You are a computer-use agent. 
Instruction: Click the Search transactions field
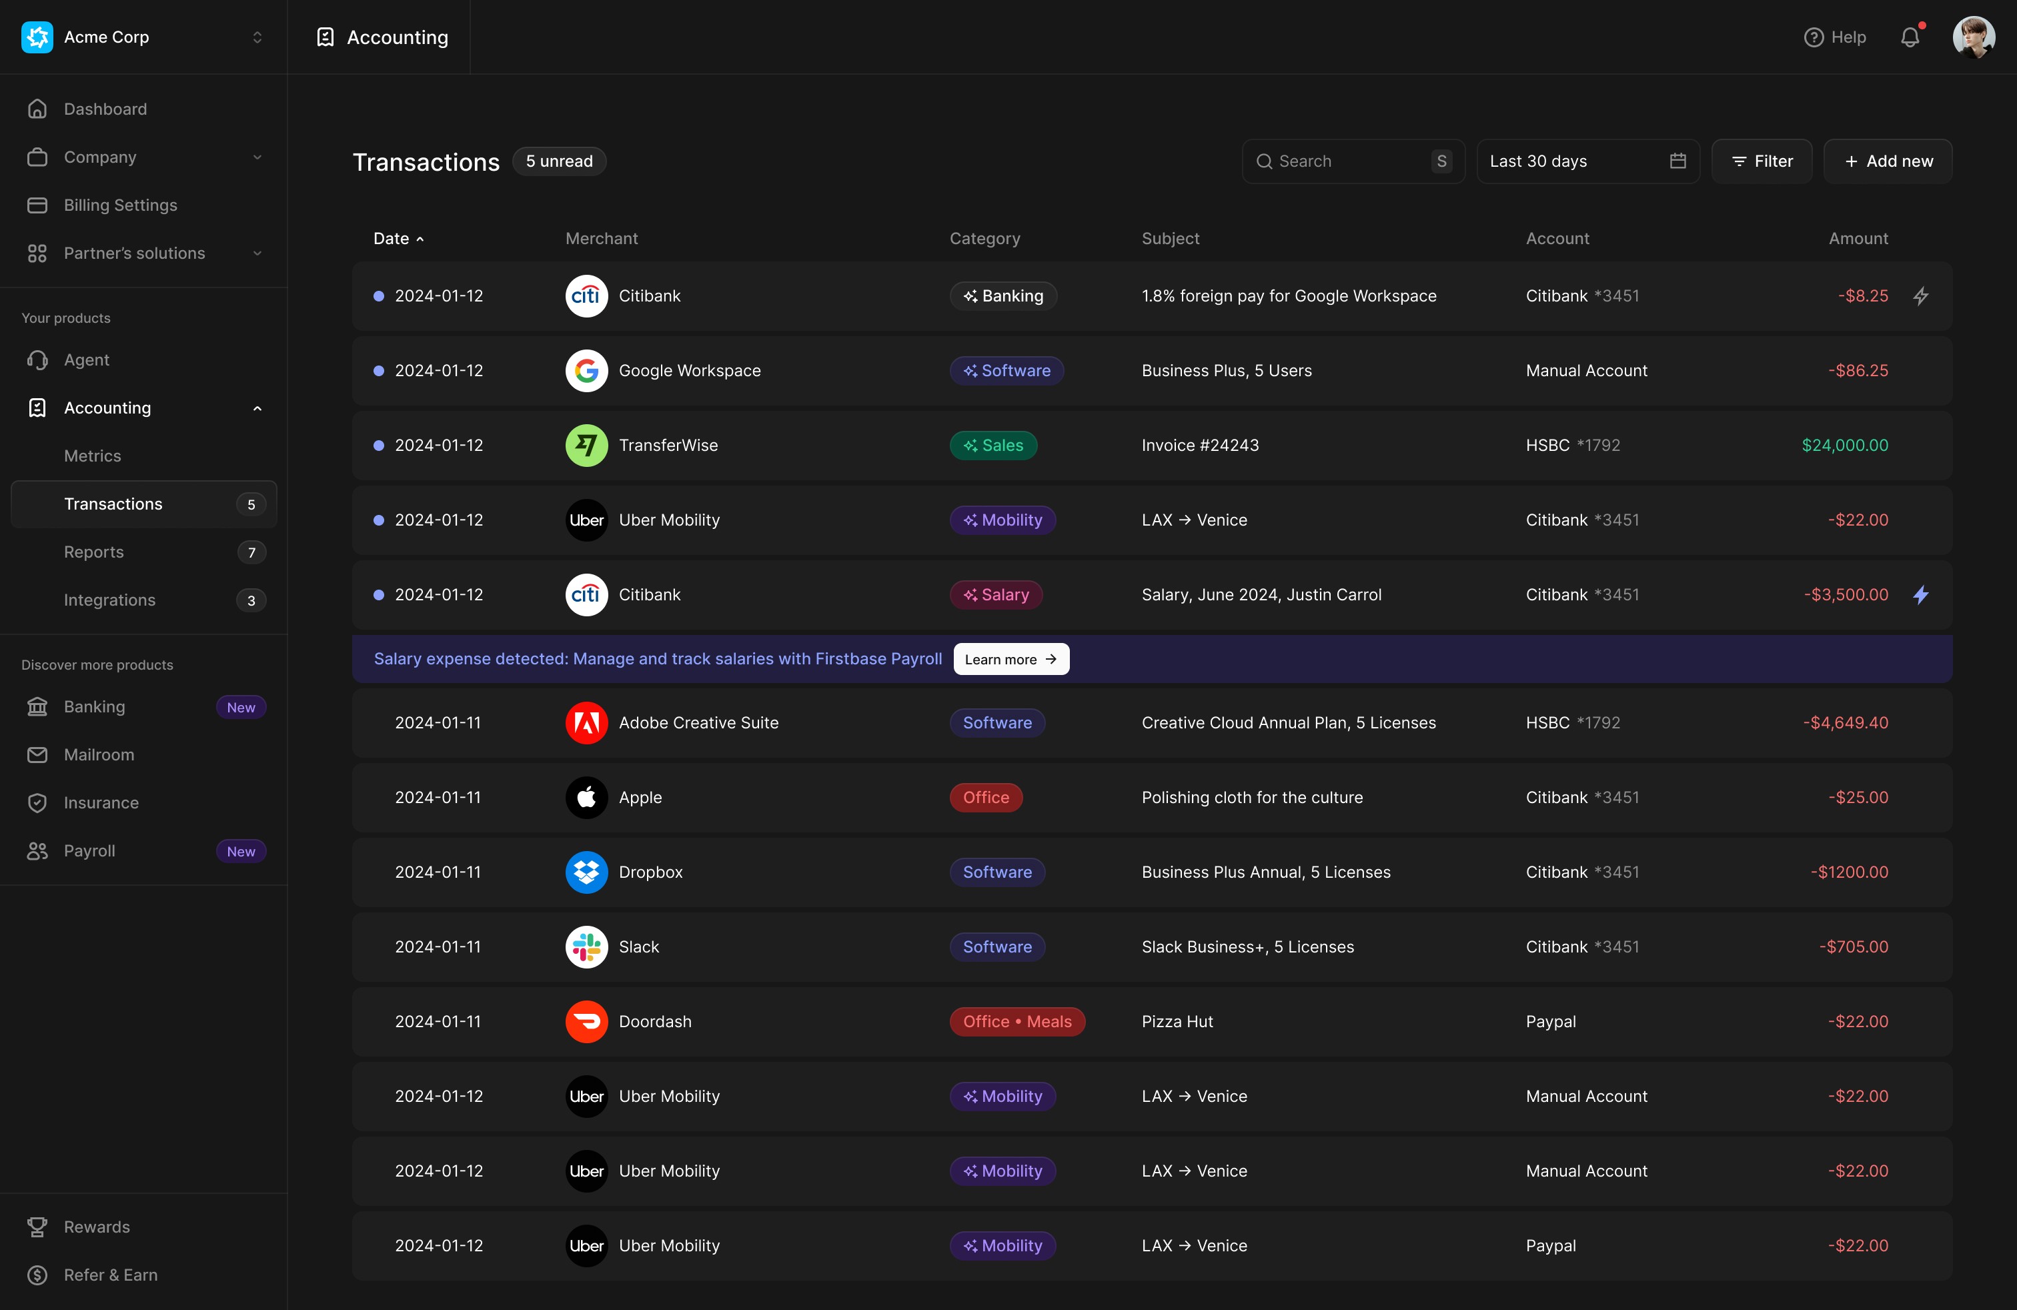tap(1347, 161)
